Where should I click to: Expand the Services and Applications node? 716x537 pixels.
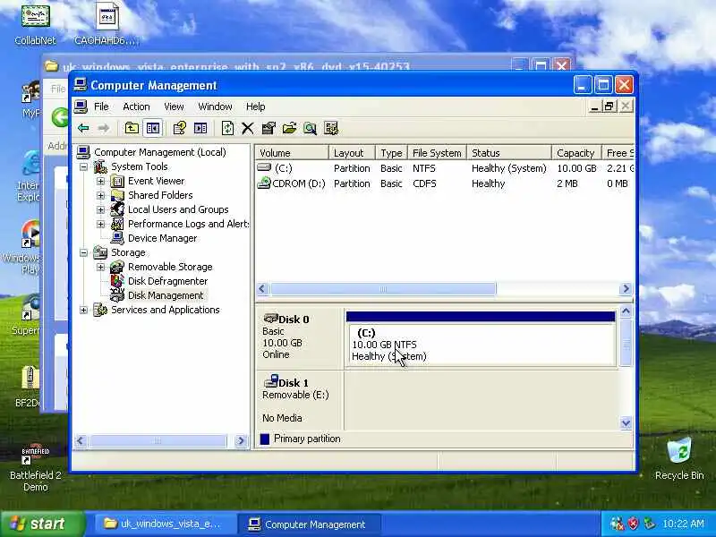pyautogui.click(x=83, y=310)
